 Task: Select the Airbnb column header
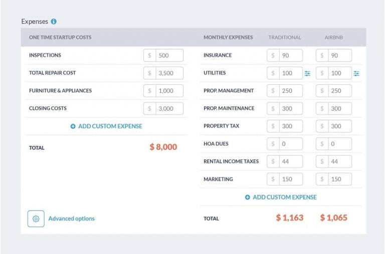pos(334,38)
